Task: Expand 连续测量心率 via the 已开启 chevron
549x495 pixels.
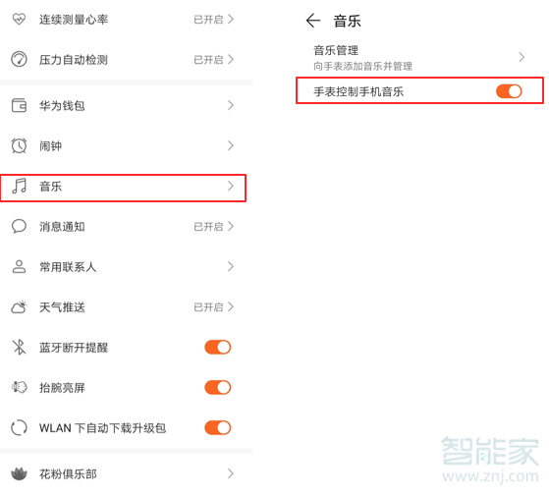Action: click(231, 19)
